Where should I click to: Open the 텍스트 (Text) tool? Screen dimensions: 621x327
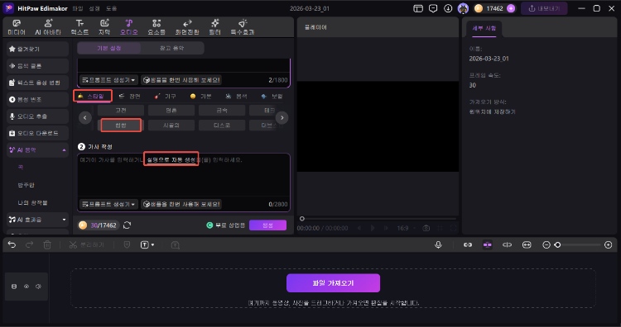pyautogui.click(x=79, y=27)
